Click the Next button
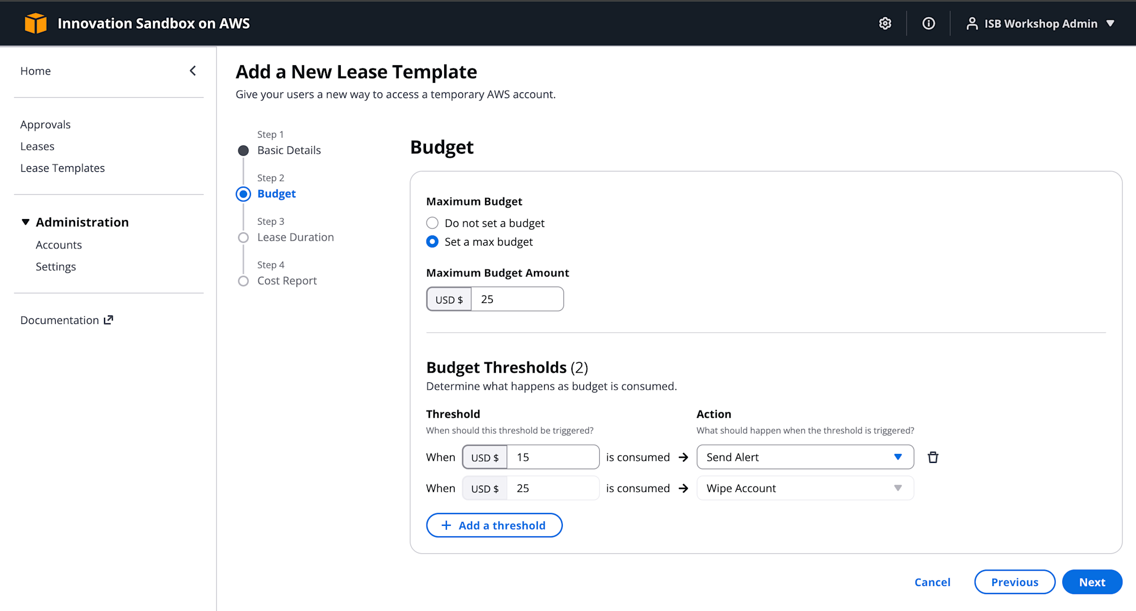Image resolution: width=1136 pixels, height=611 pixels. coord(1092,582)
